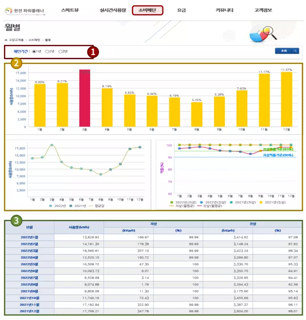Image resolution: width=306 pixels, height=320 pixels.
Task: Click the 월별 breadcrumb entry
Action: [48, 40]
